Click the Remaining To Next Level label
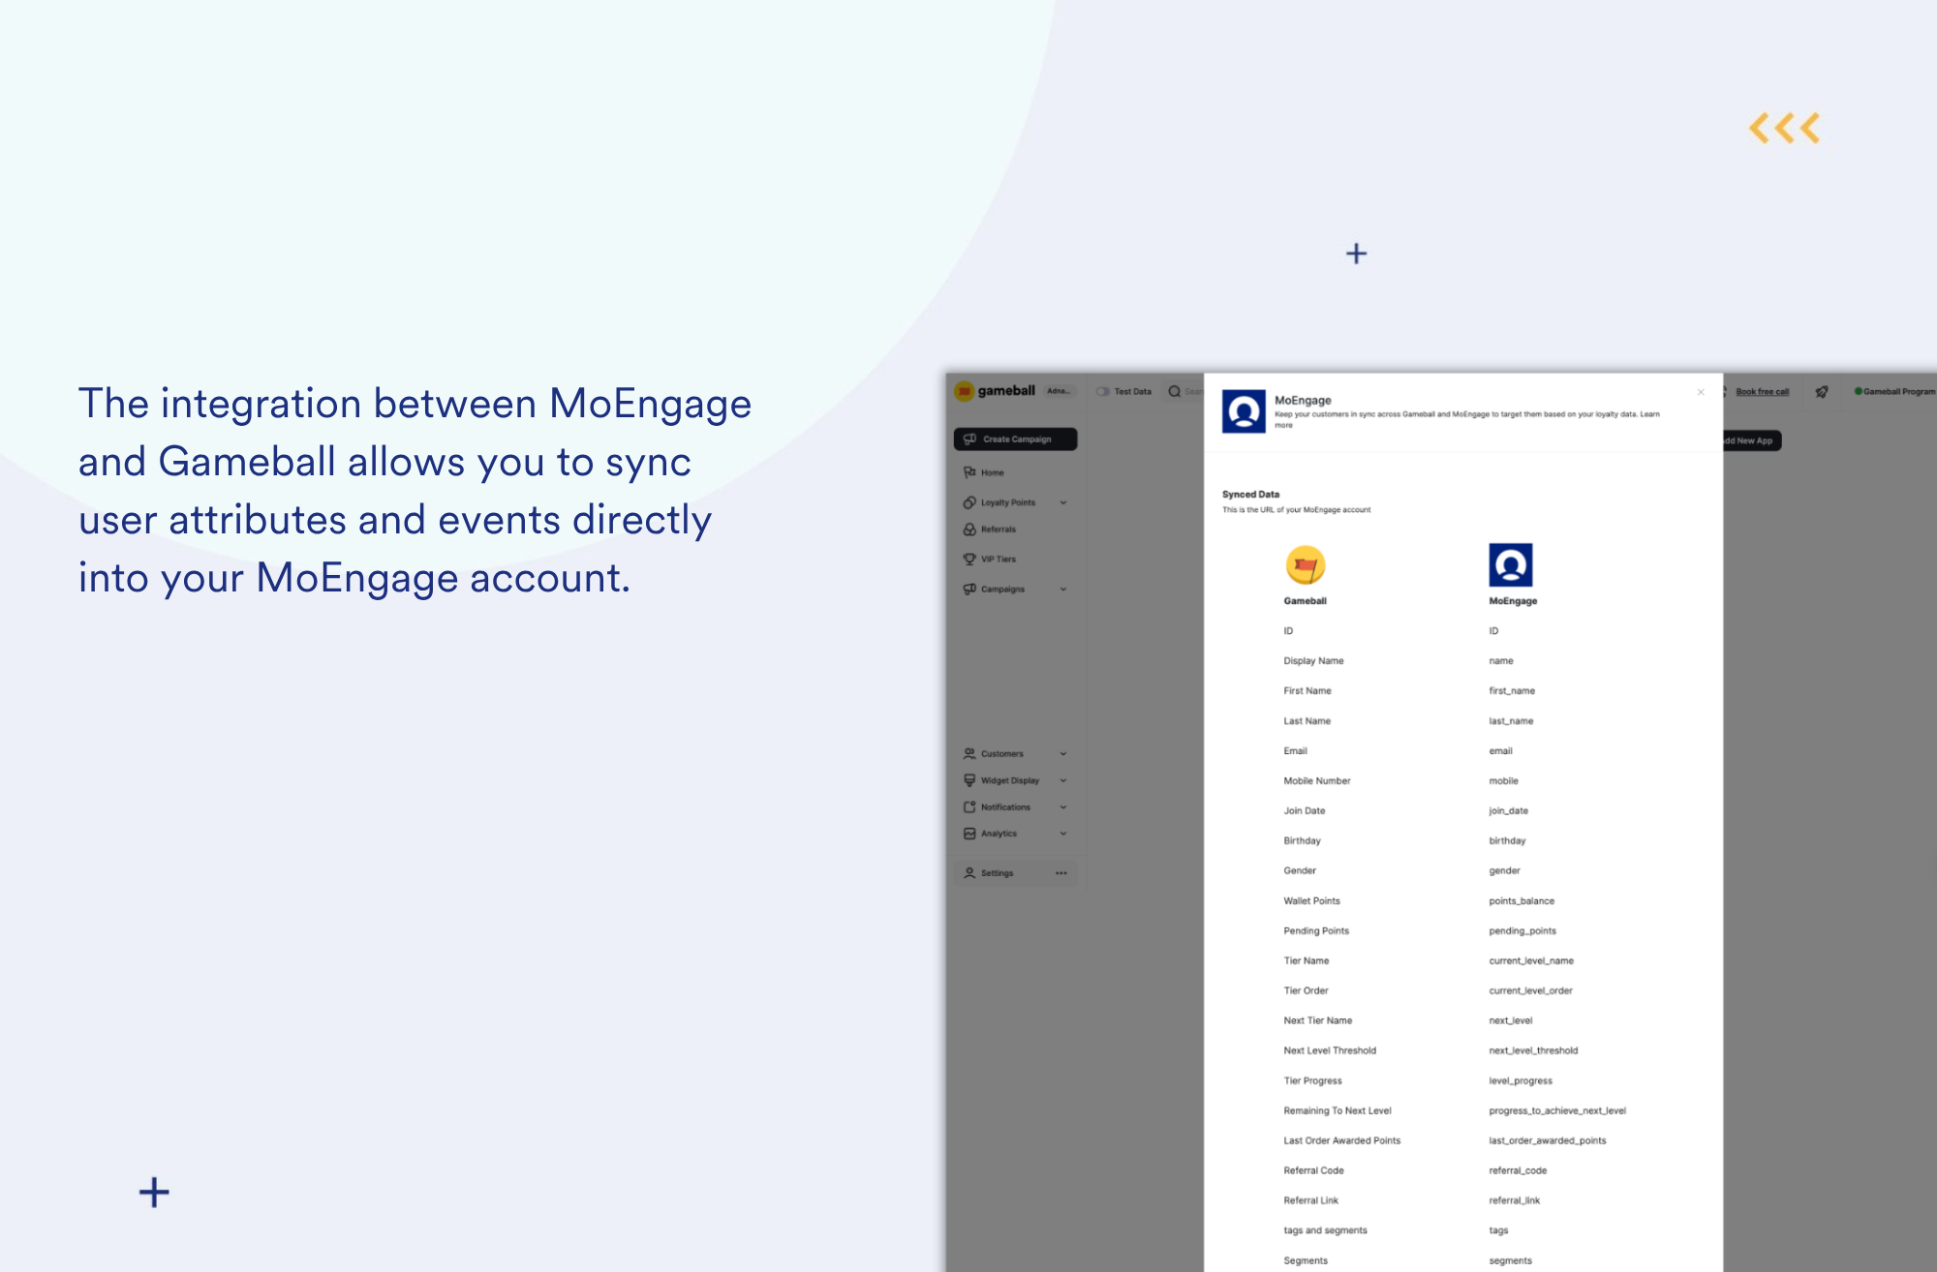 [x=1337, y=1111]
